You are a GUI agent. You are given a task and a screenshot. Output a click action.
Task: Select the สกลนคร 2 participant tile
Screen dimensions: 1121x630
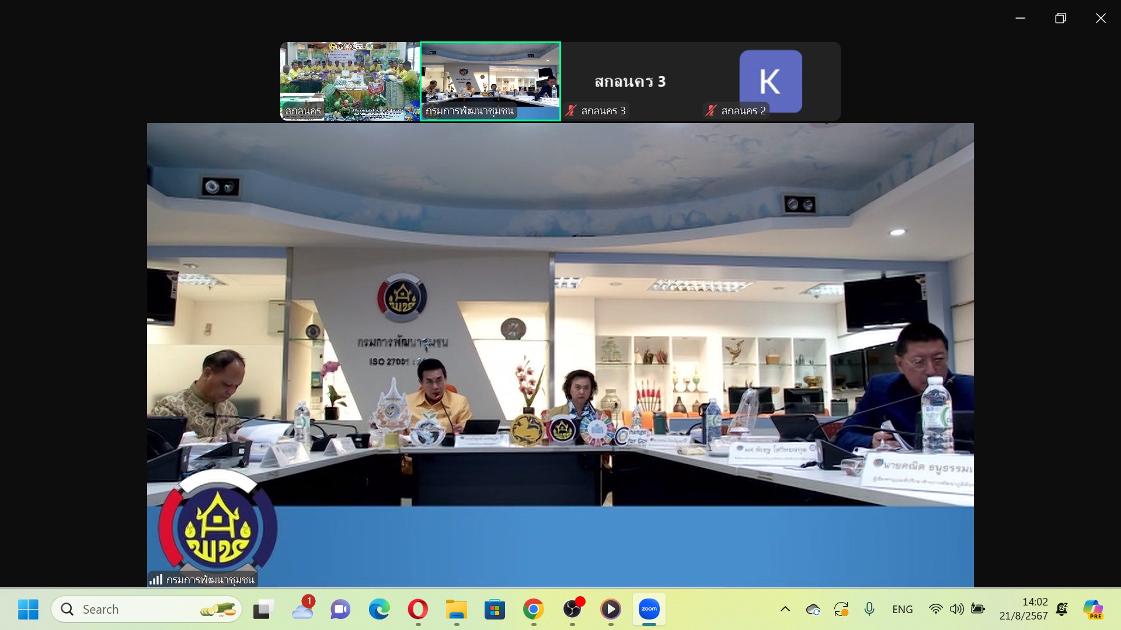click(x=771, y=81)
